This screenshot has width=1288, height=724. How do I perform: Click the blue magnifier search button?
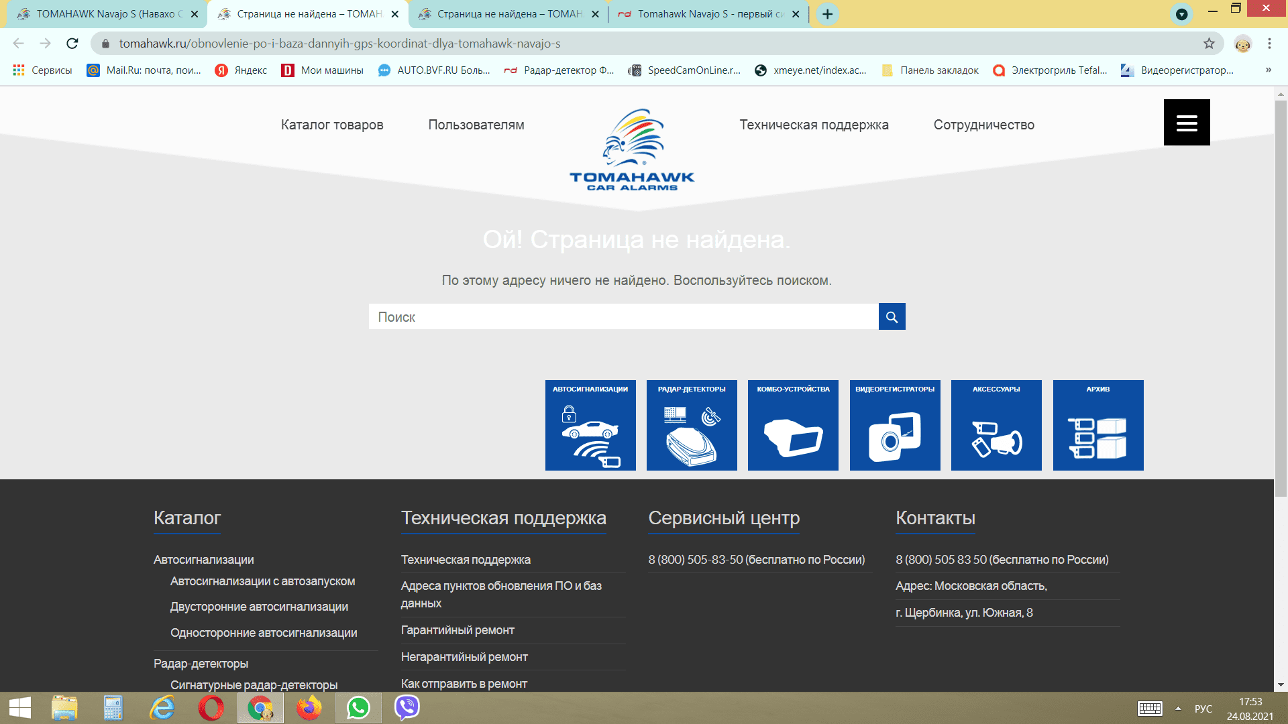pos(892,316)
